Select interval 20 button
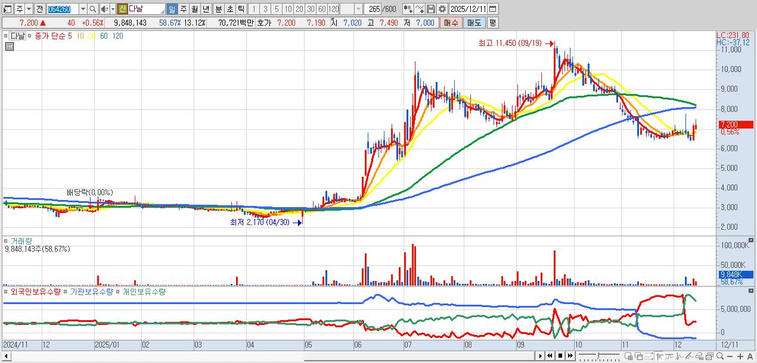The width and height of the screenshot is (757, 363). click(299, 9)
